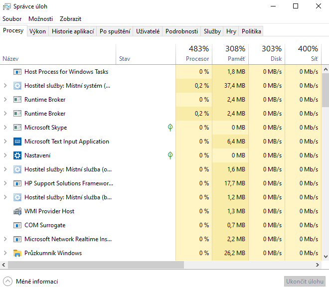Click the 17,7 MB memory value

pyautogui.click(x=235, y=183)
